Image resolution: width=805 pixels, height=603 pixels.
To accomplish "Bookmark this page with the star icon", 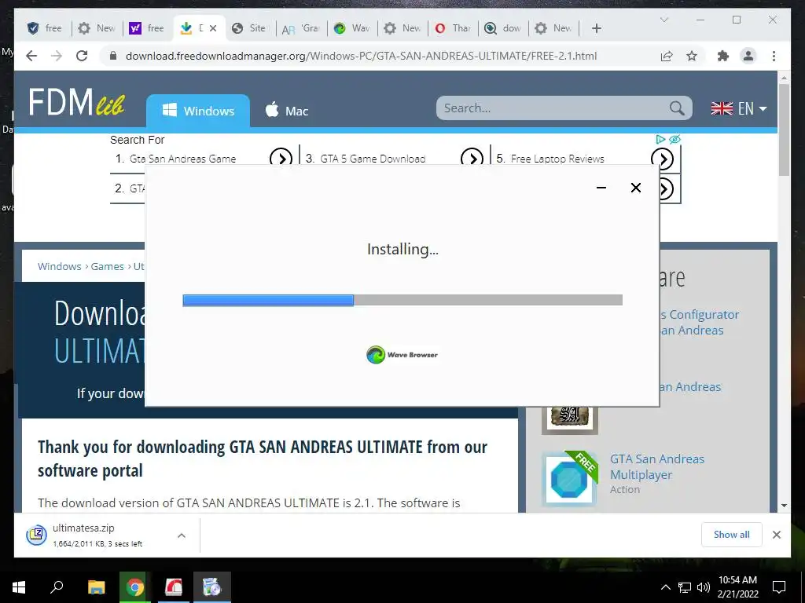I will [692, 56].
